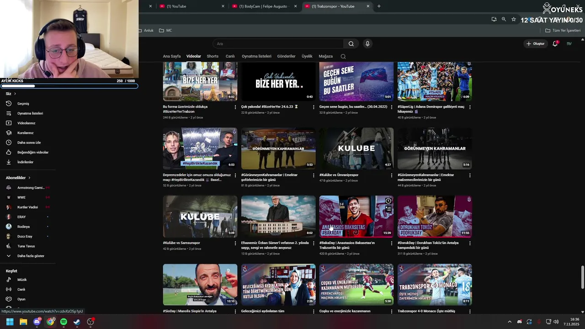This screenshot has width=585, height=329.
Task: Open Geçen sene bugün video thumbnail
Action: [356, 81]
